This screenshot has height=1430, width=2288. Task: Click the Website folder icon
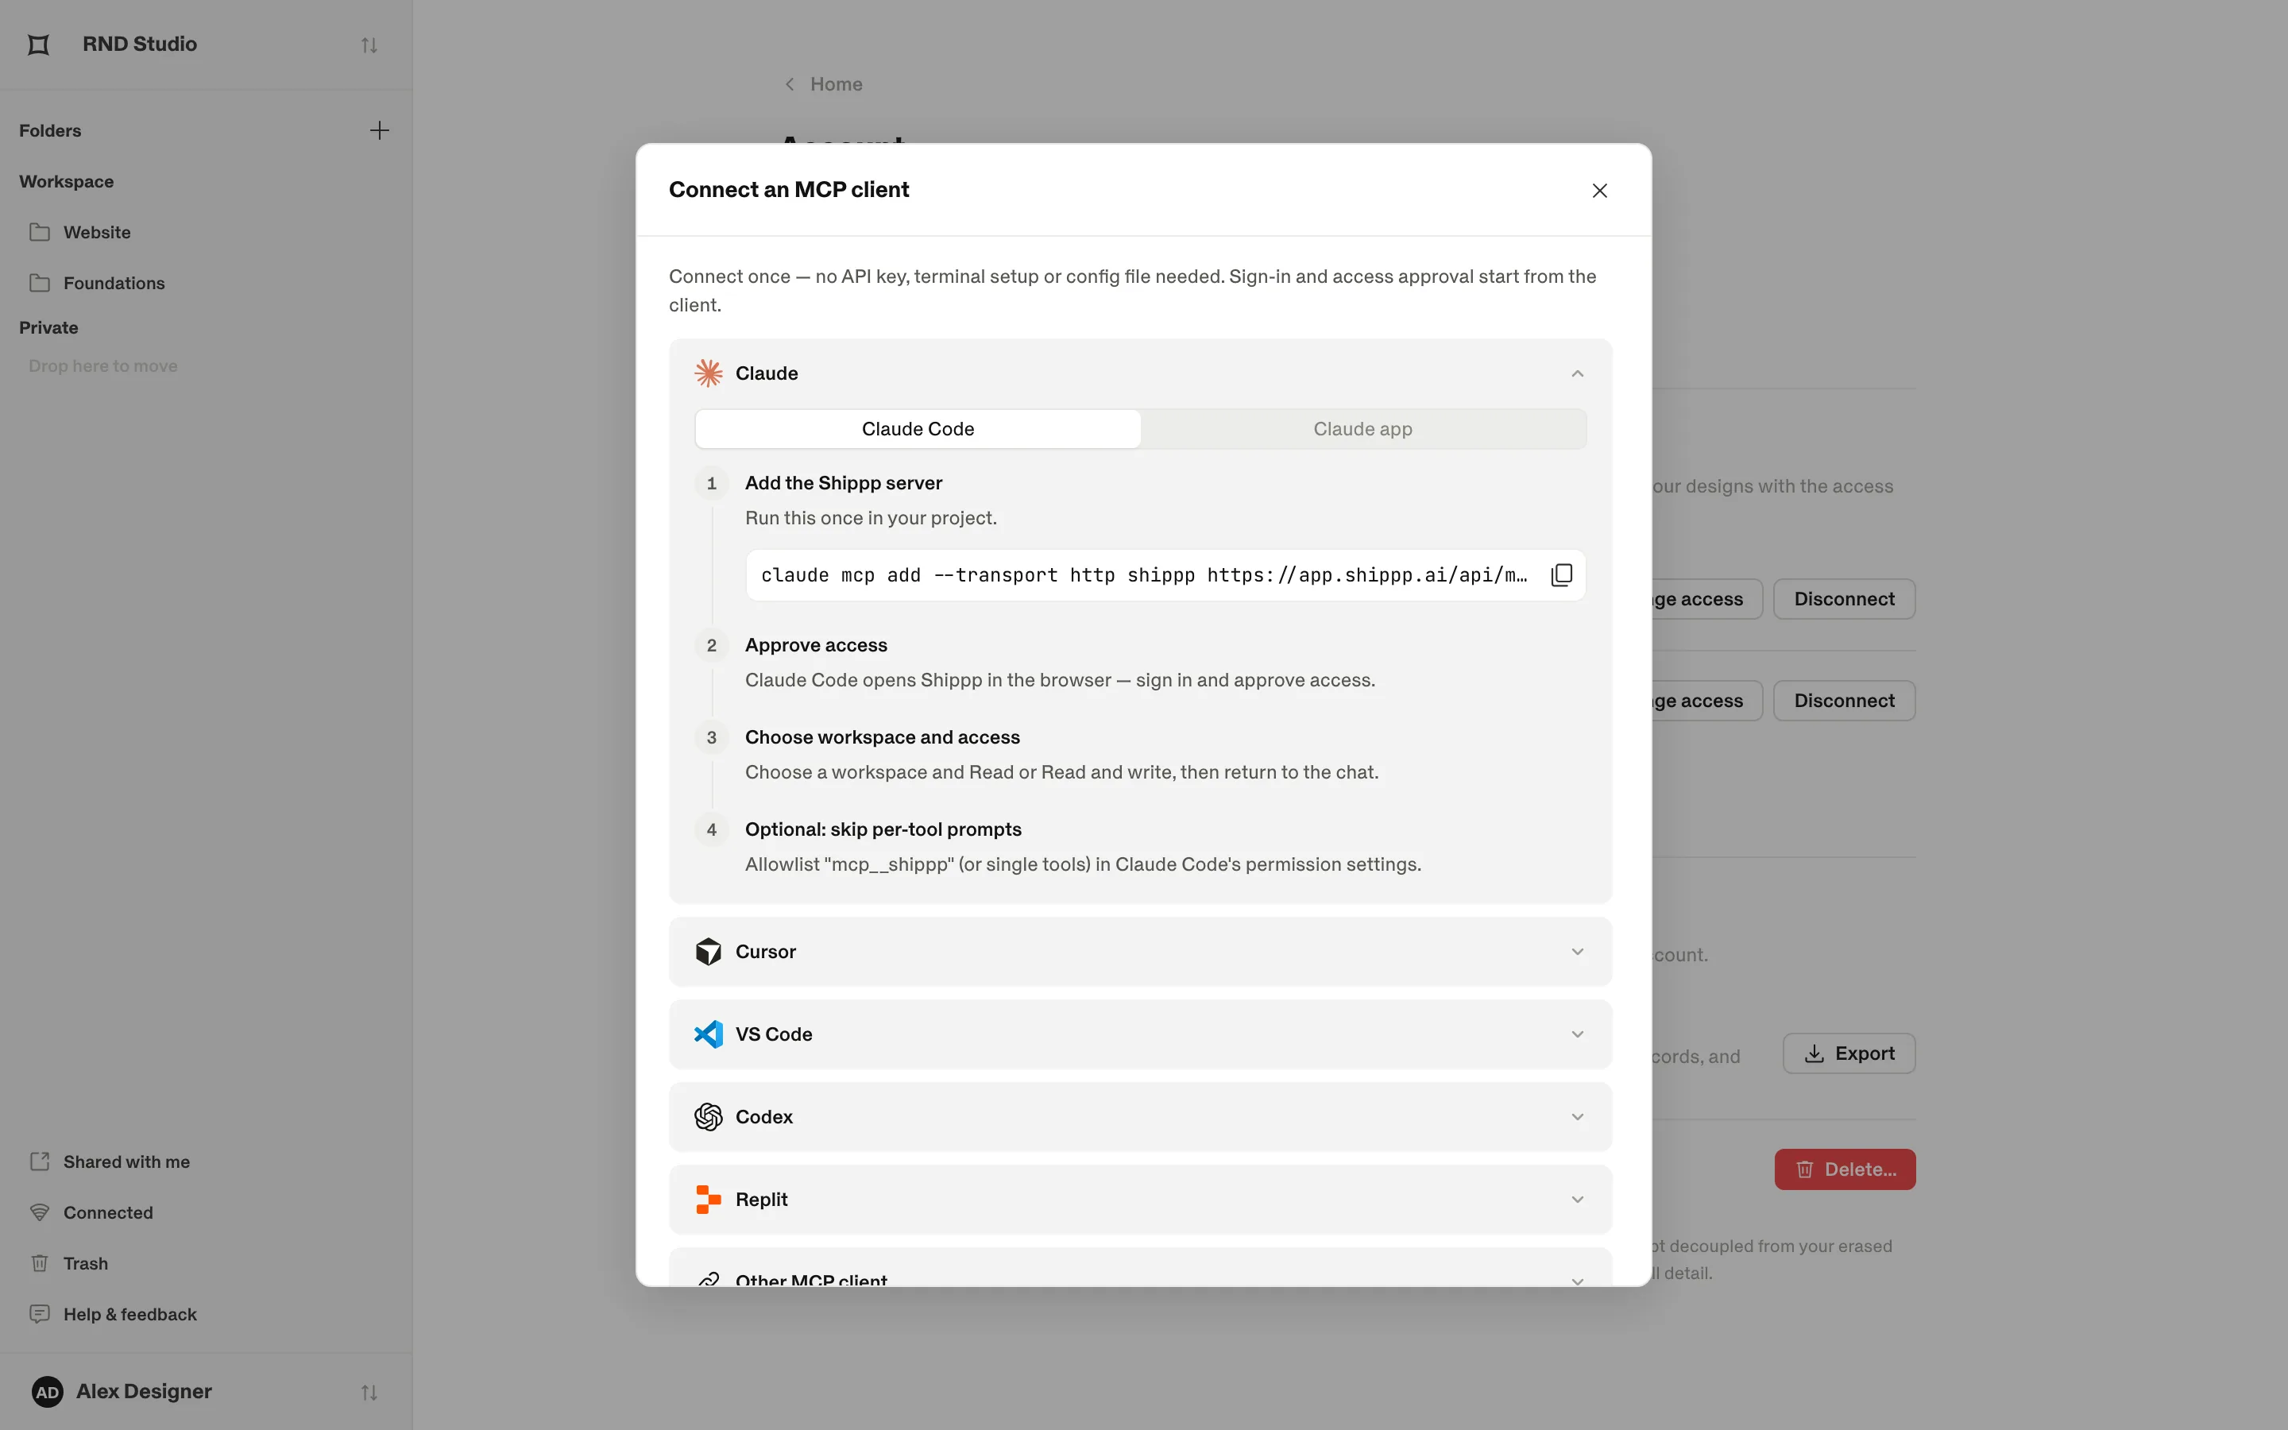coord(40,232)
